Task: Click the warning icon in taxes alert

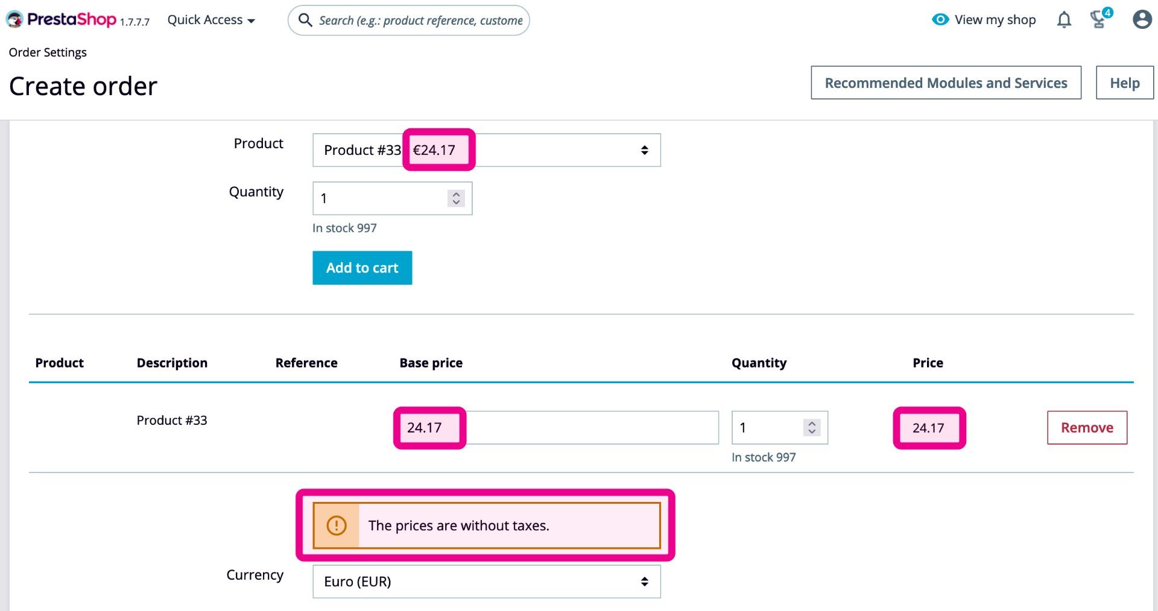Action: [337, 525]
